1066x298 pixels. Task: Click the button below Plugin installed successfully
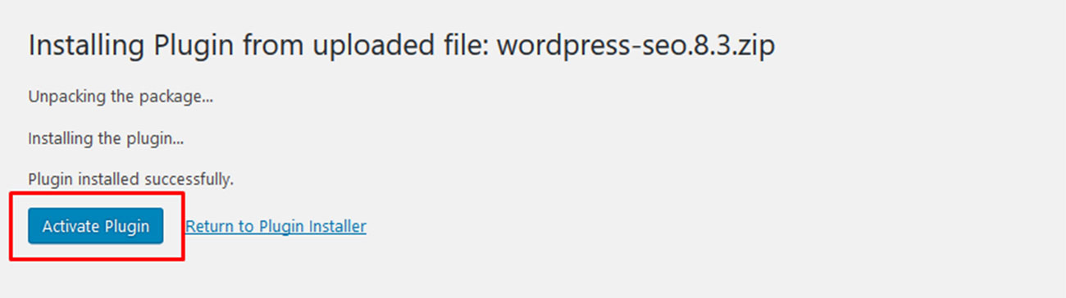[96, 226]
